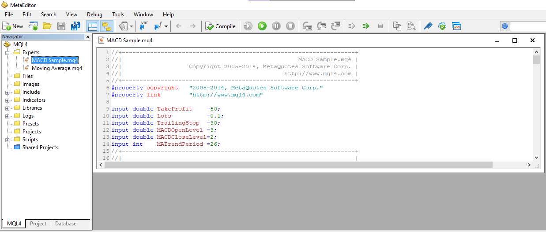Image resolution: width=546 pixels, height=232 pixels.
Task: Select Moving Average.mq4 in Navigator
Action: point(57,68)
